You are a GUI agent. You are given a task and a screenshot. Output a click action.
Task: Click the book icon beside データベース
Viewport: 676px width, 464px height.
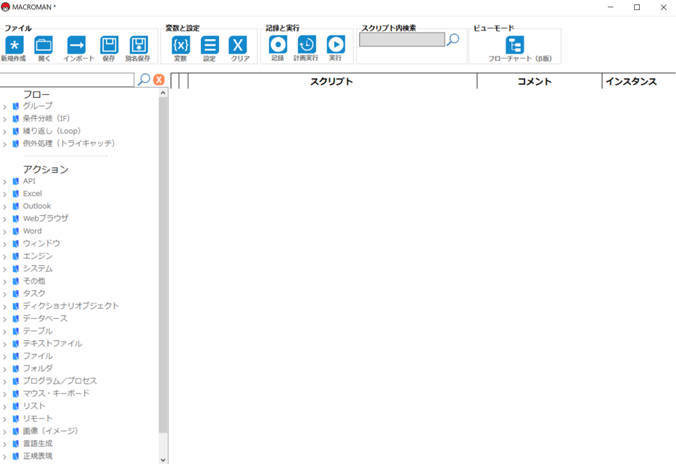pos(15,319)
